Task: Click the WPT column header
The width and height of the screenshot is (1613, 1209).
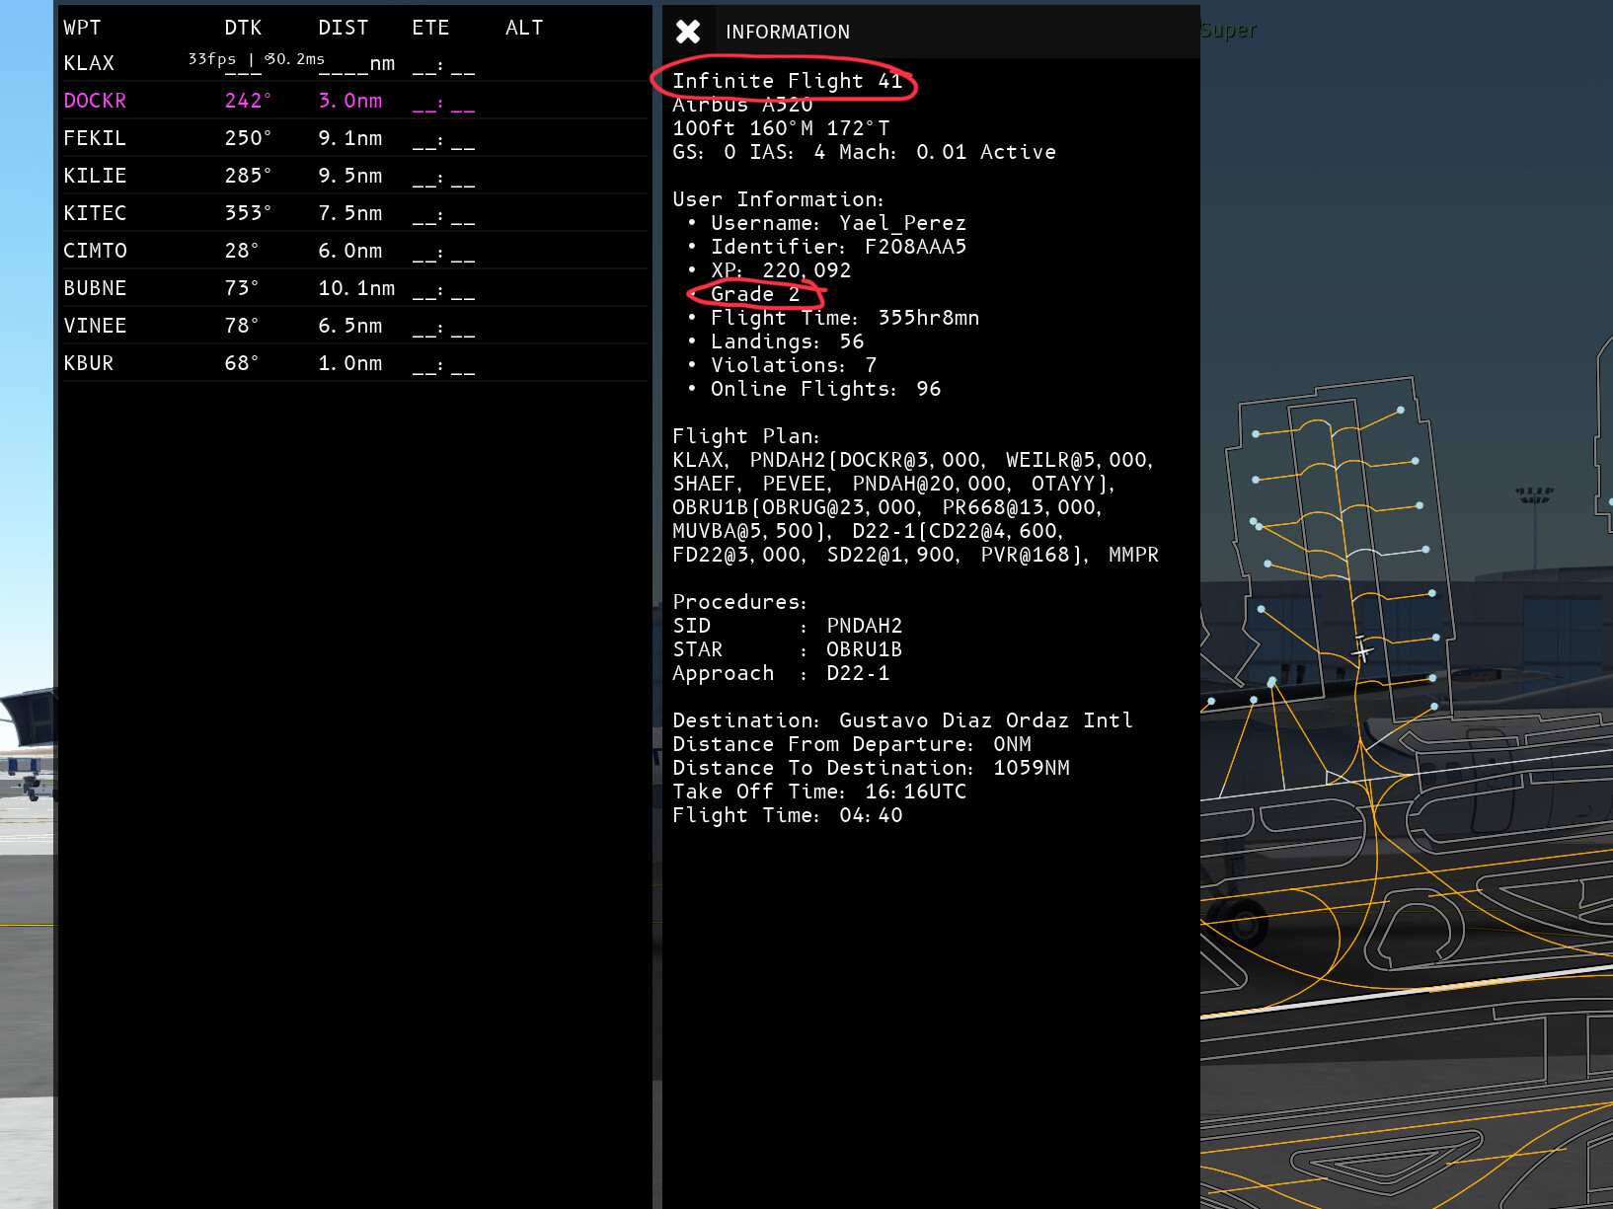Action: [82, 28]
